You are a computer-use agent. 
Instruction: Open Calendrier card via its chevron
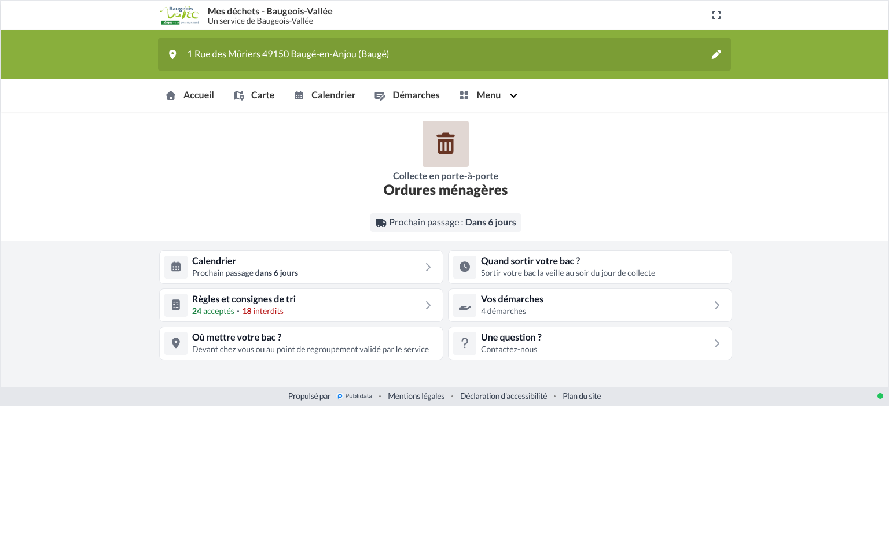[428, 267]
